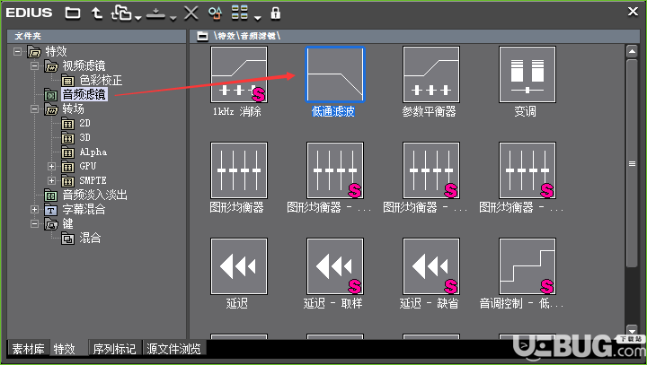Switch to the 源文件浏览 tab
This screenshot has width=647, height=365.
pos(173,349)
